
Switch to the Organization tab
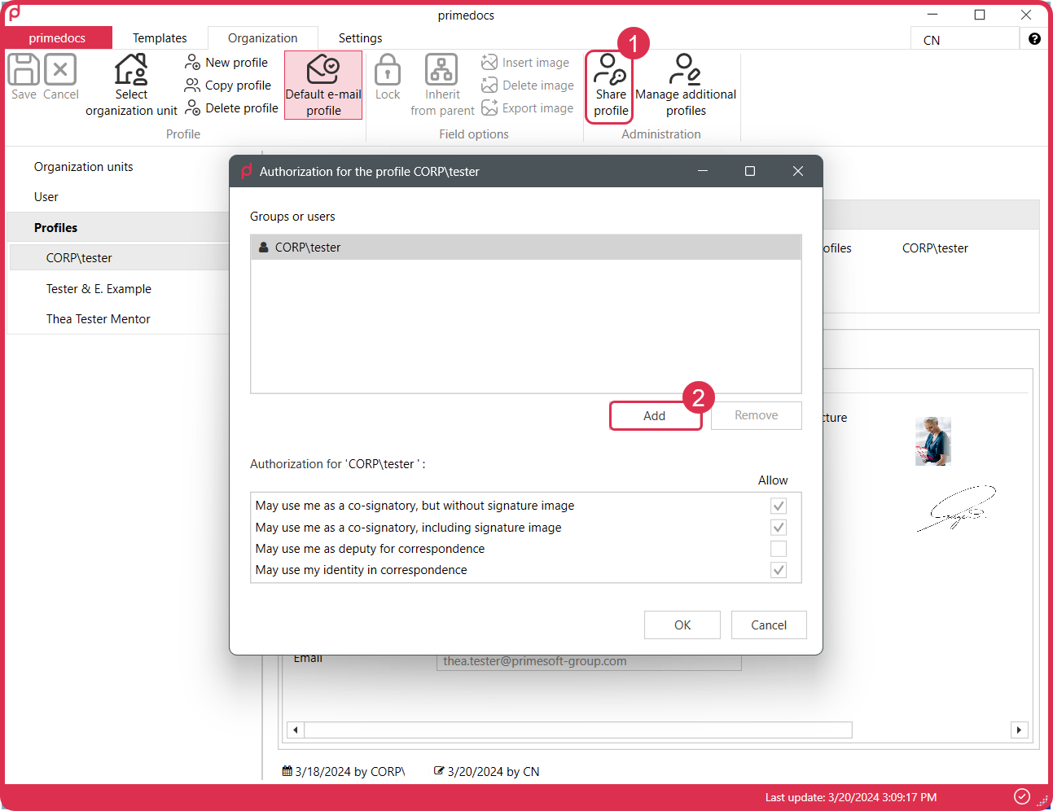pyautogui.click(x=262, y=38)
